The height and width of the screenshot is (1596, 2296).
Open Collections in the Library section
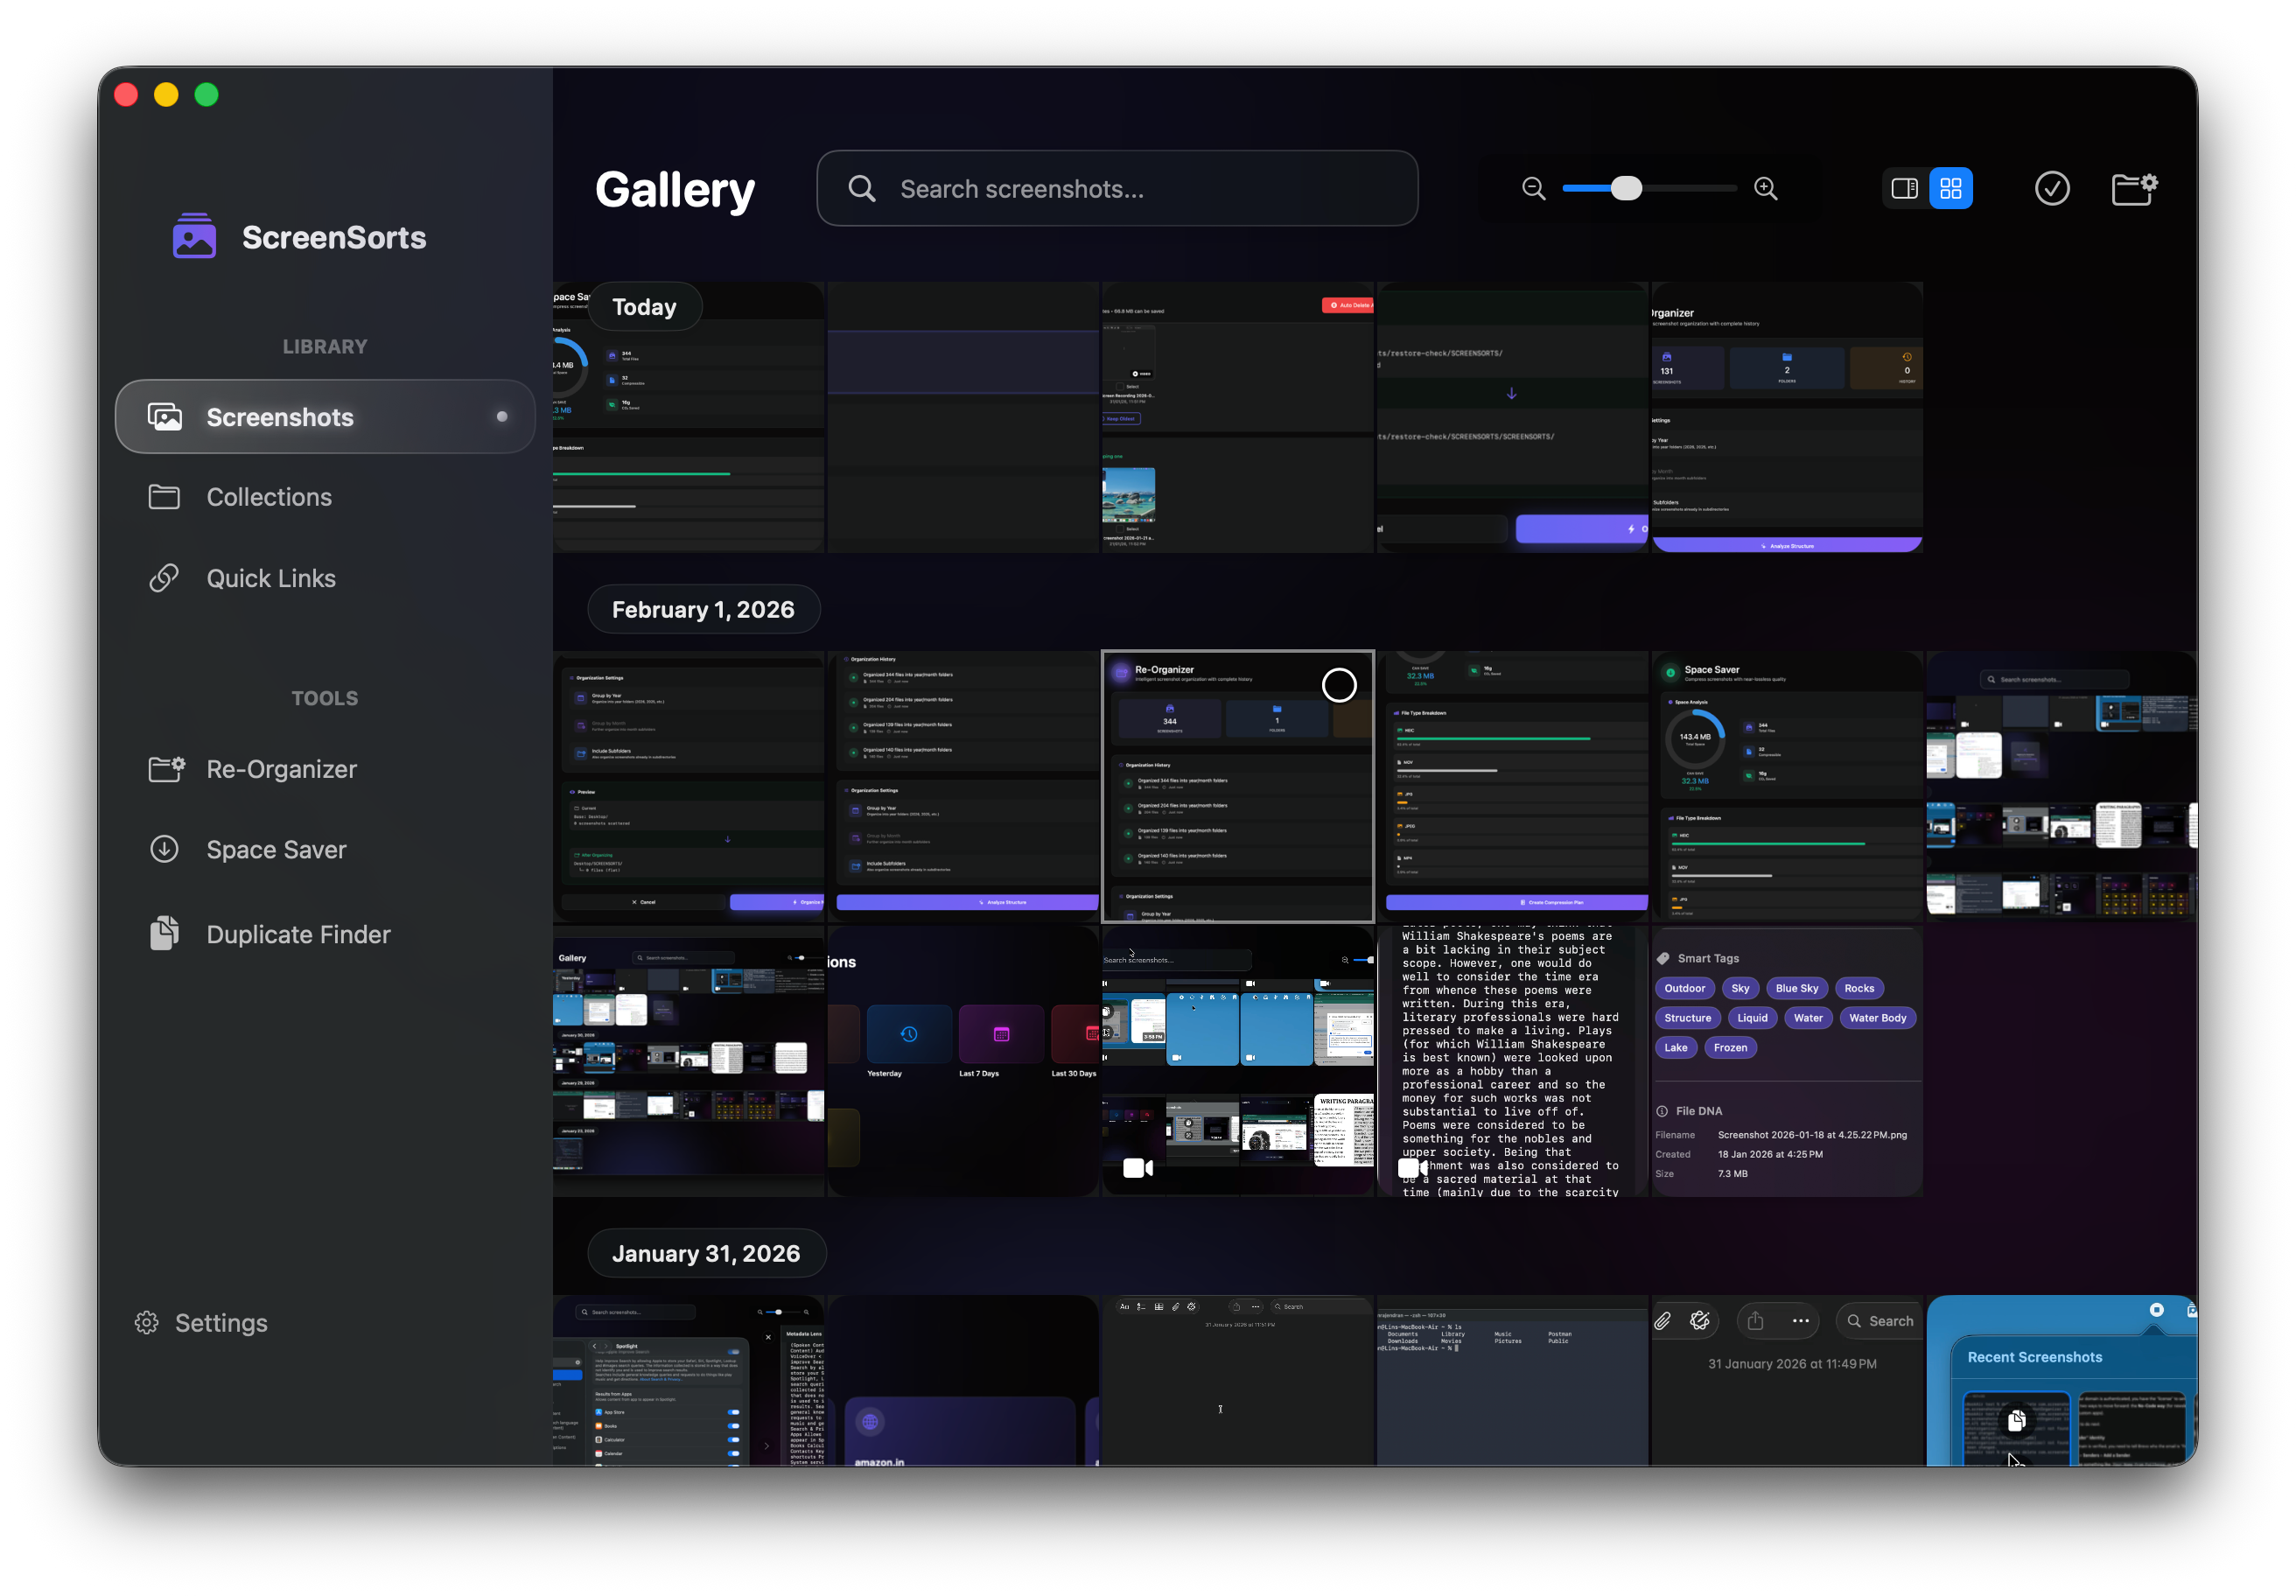[268, 497]
